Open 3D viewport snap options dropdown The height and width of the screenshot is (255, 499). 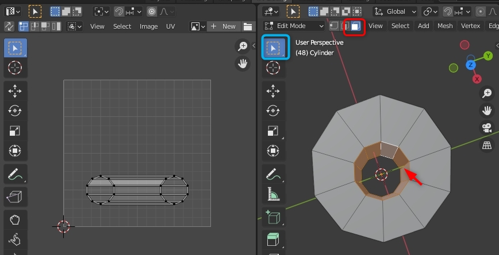click(x=463, y=11)
